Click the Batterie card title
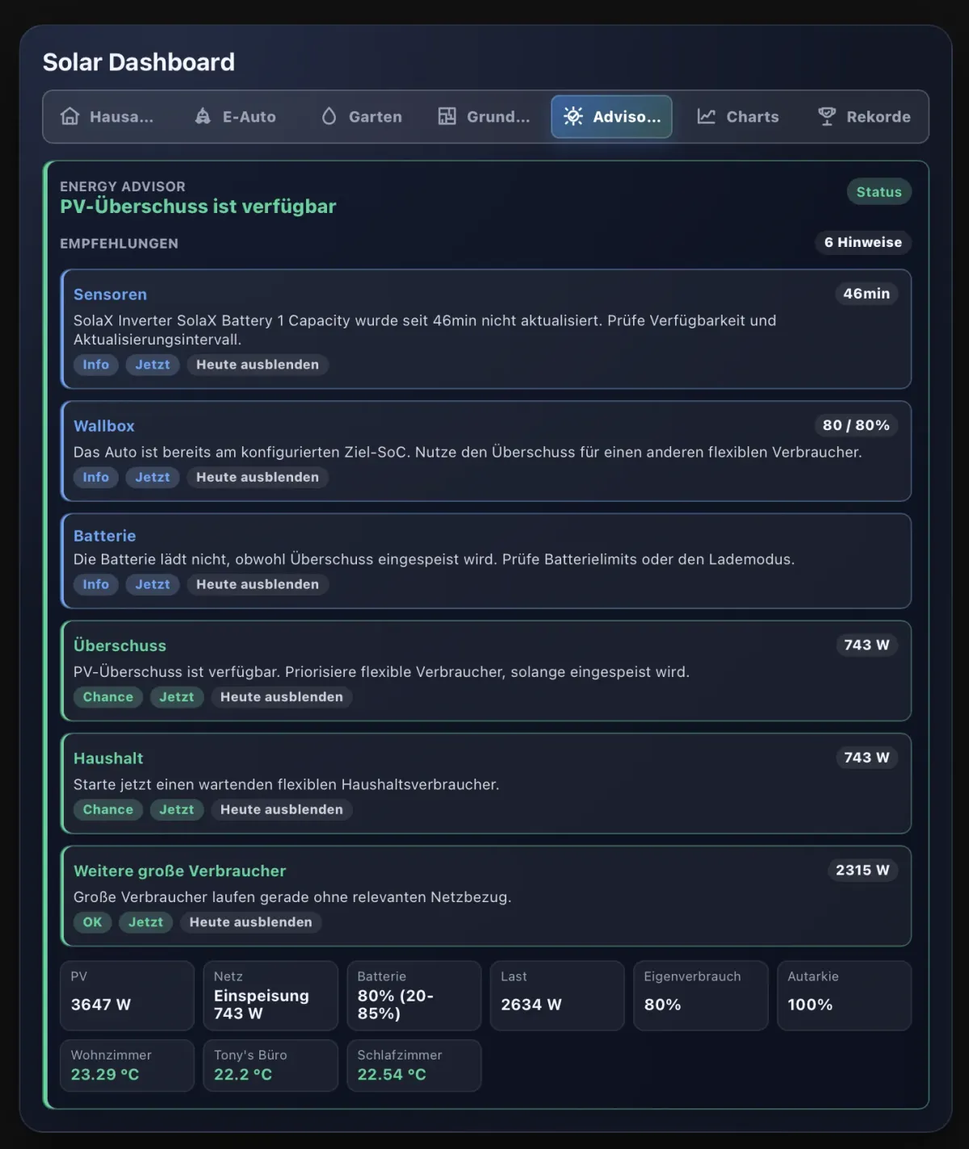Viewport: 969px width, 1149px height. coord(104,536)
